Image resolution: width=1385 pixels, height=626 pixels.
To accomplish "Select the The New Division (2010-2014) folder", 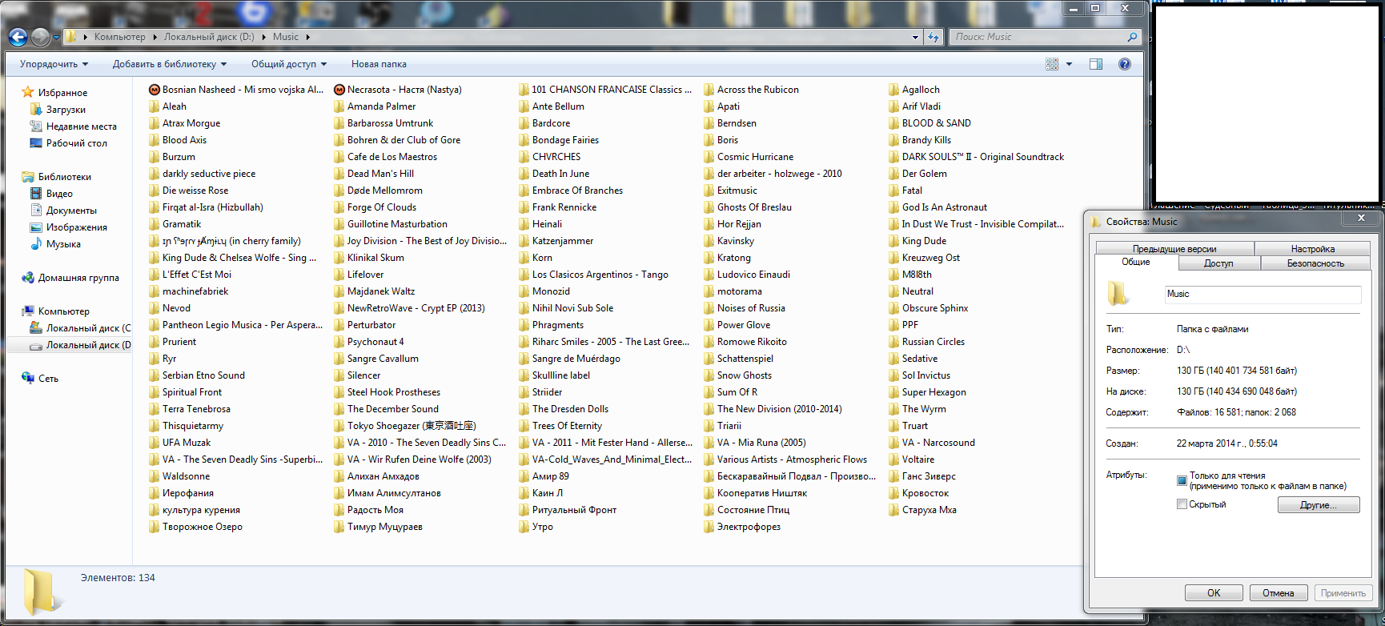I will [x=773, y=409].
